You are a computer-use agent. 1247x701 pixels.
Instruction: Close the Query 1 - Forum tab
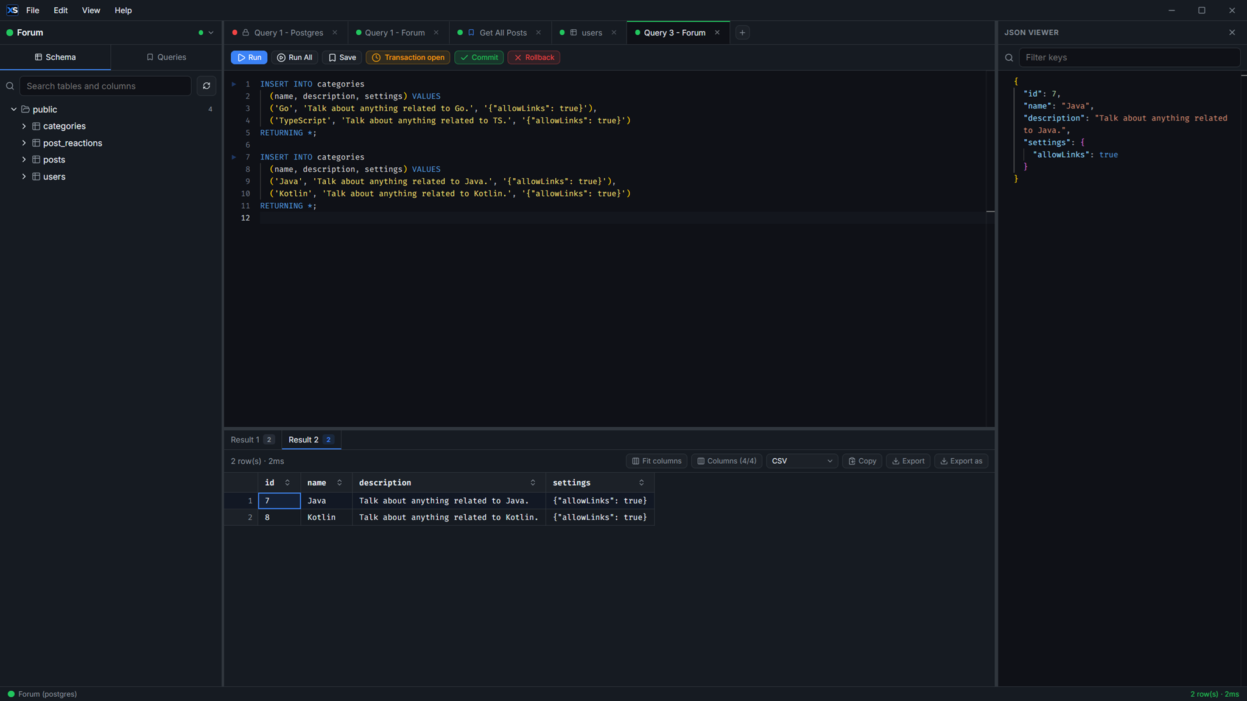436,33
